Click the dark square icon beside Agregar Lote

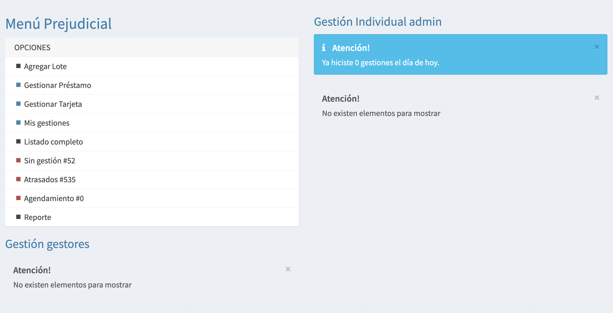click(18, 66)
